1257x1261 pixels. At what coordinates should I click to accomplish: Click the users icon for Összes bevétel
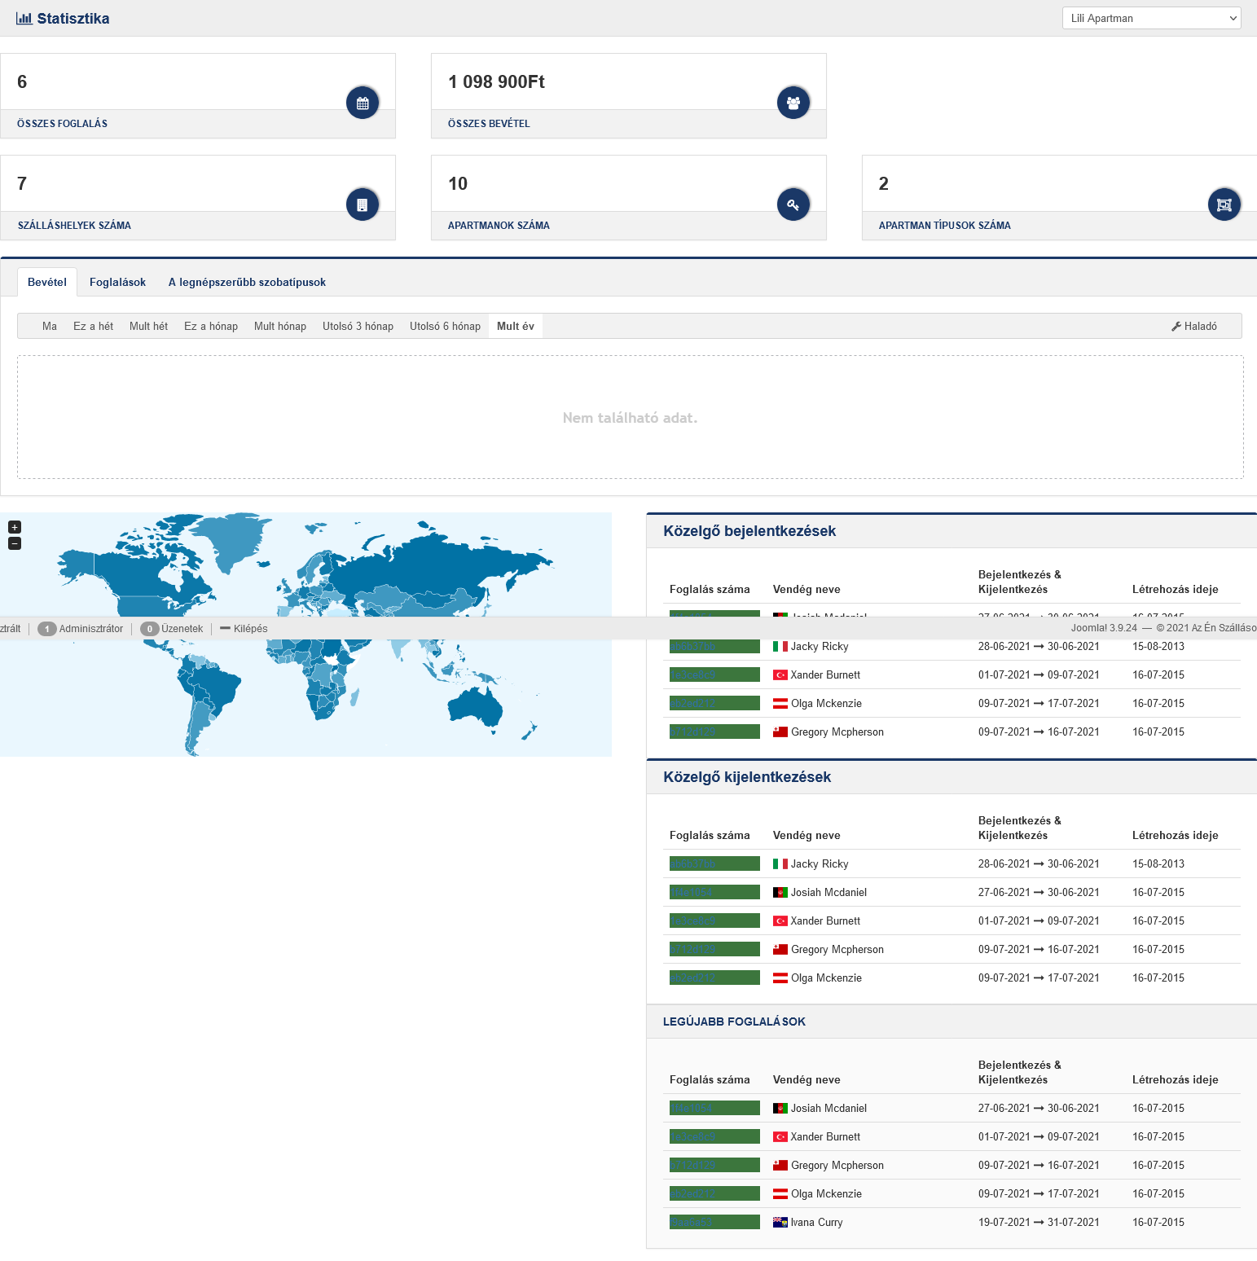click(x=793, y=103)
